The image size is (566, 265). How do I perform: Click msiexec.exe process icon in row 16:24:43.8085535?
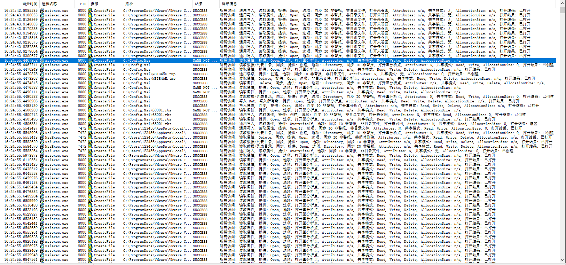(42, 10)
